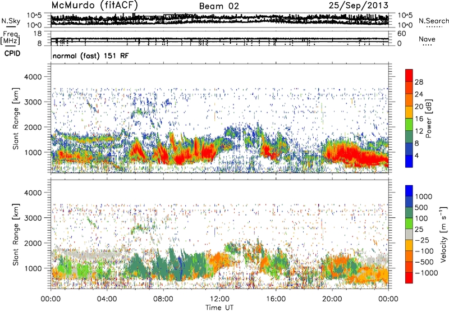The image size is (449, 311).
Task: Click the '28' tick on the power colorbar
Action: (419, 82)
